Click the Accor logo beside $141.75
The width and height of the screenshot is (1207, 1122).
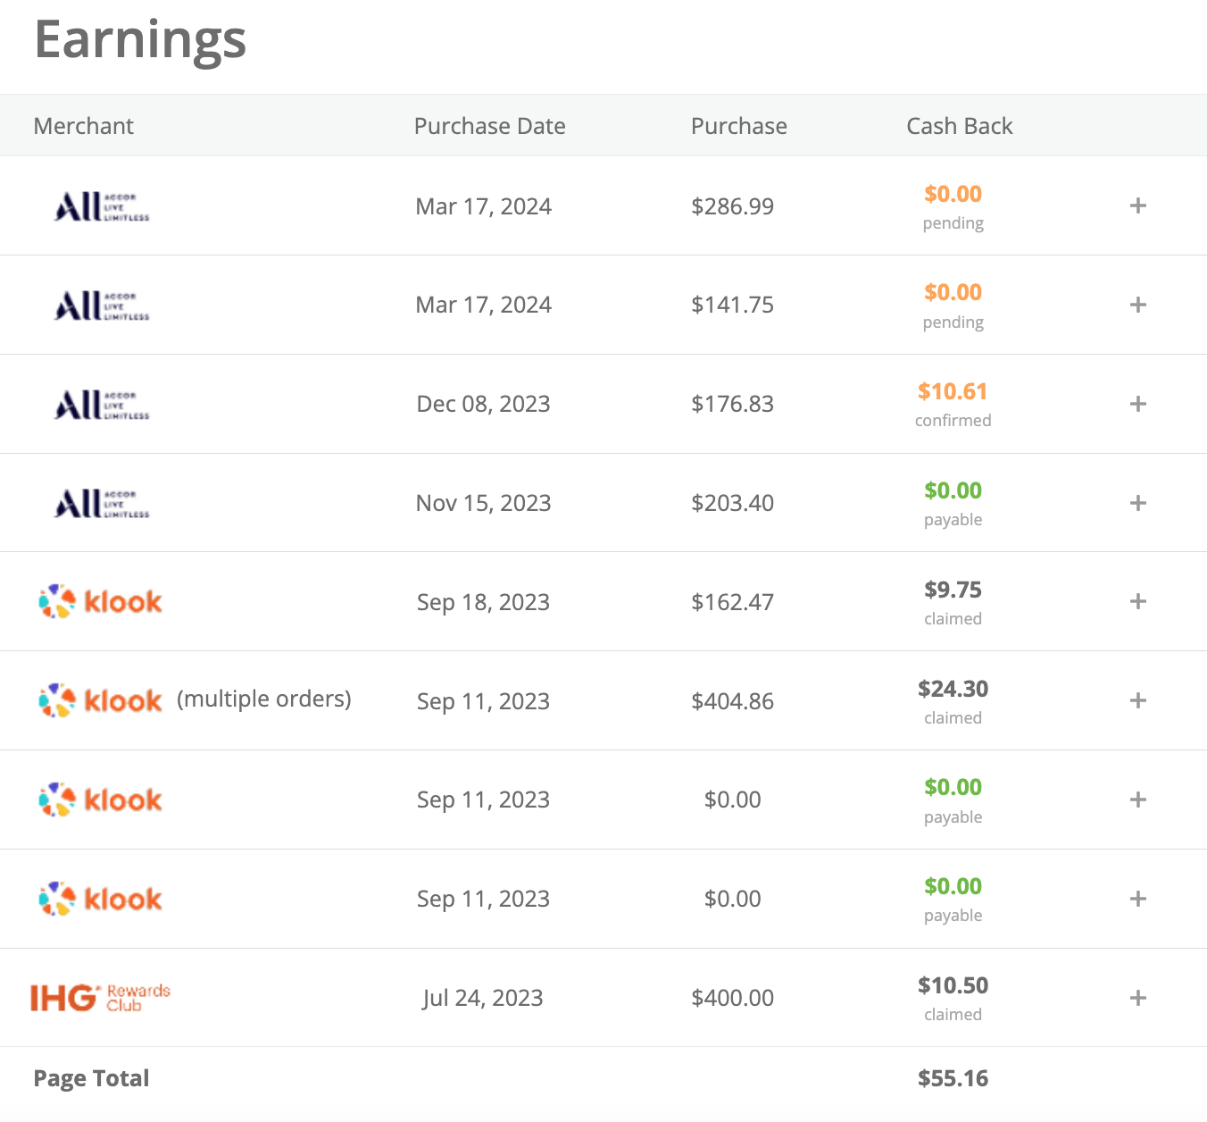coord(102,306)
